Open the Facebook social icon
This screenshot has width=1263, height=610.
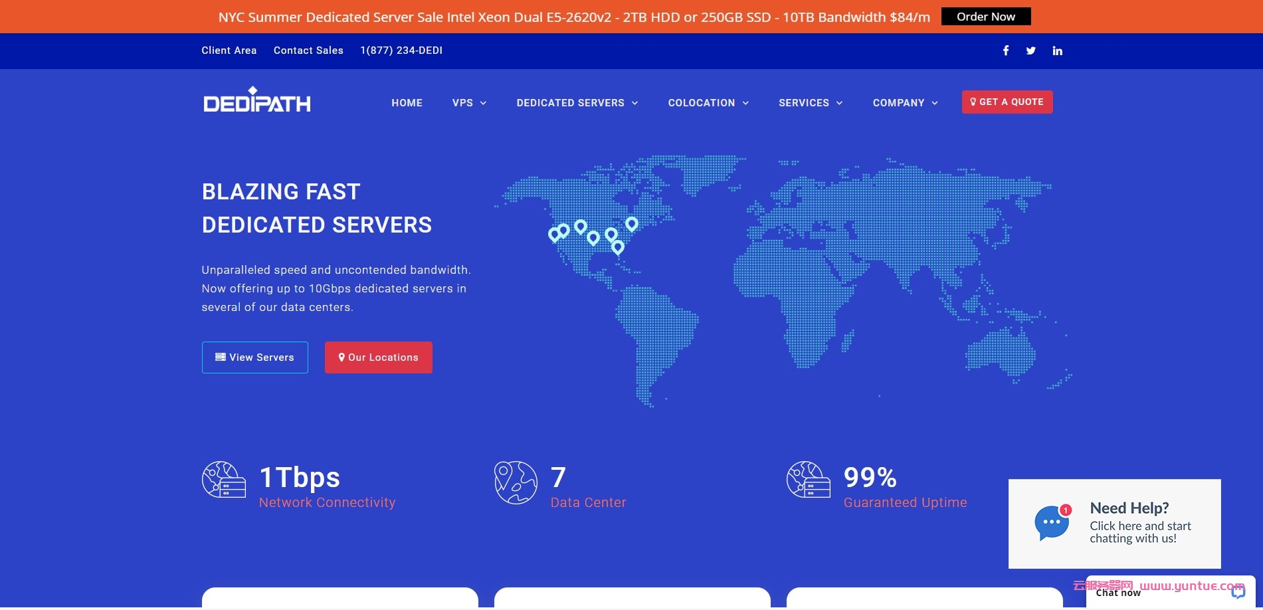(1006, 51)
